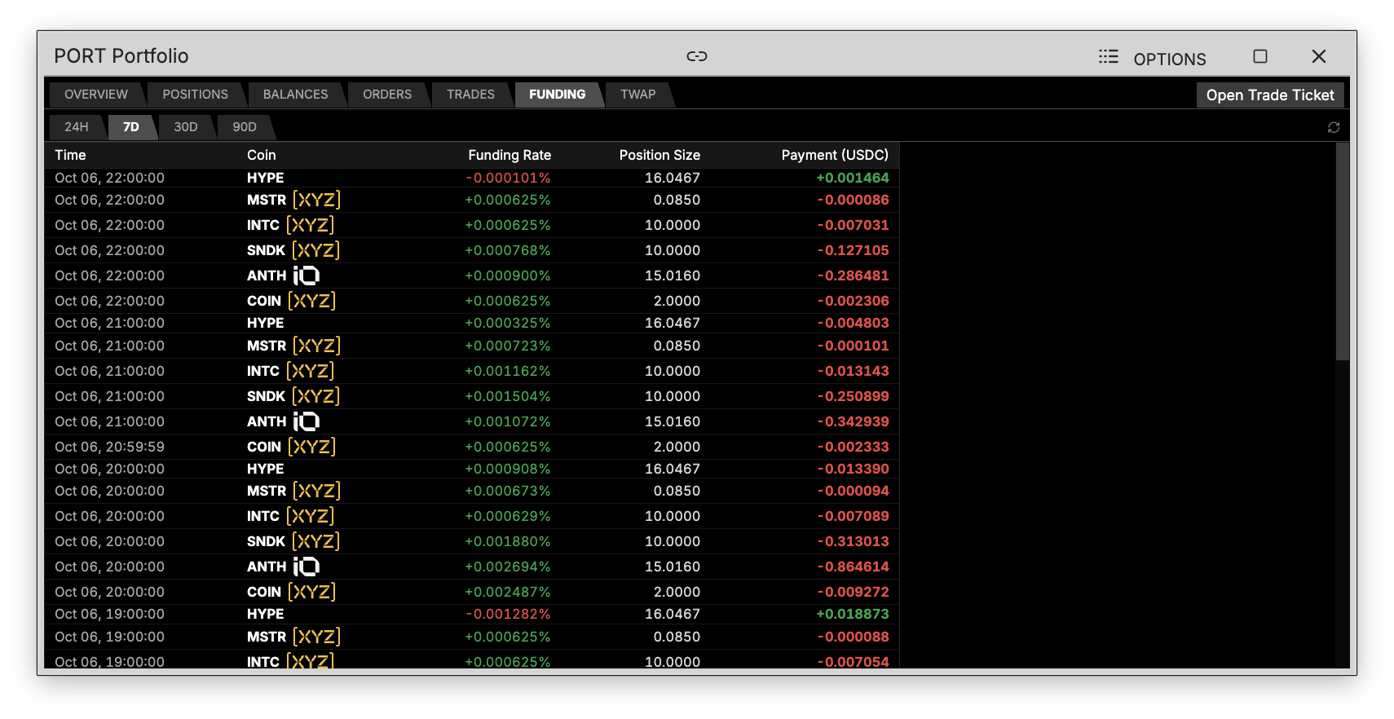Click the PORT Portfolio window title
This screenshot has width=1394, height=719.
[121, 56]
